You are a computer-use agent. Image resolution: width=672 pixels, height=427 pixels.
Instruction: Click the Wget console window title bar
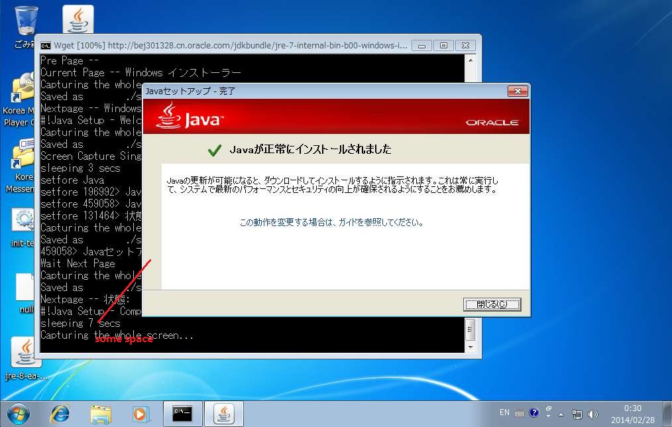click(x=231, y=46)
